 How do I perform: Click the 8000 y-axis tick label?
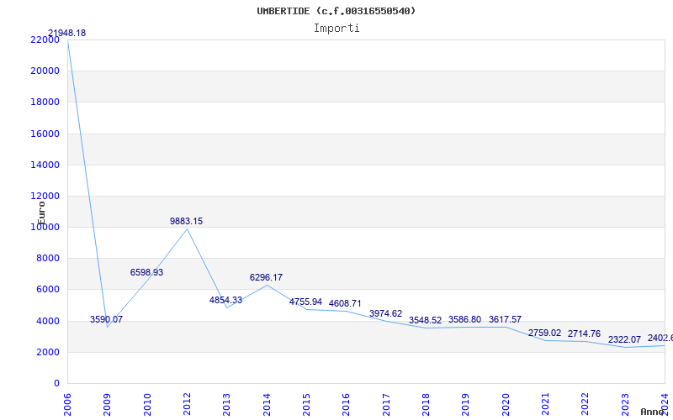tap(48, 259)
